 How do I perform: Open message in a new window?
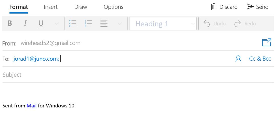point(267,42)
